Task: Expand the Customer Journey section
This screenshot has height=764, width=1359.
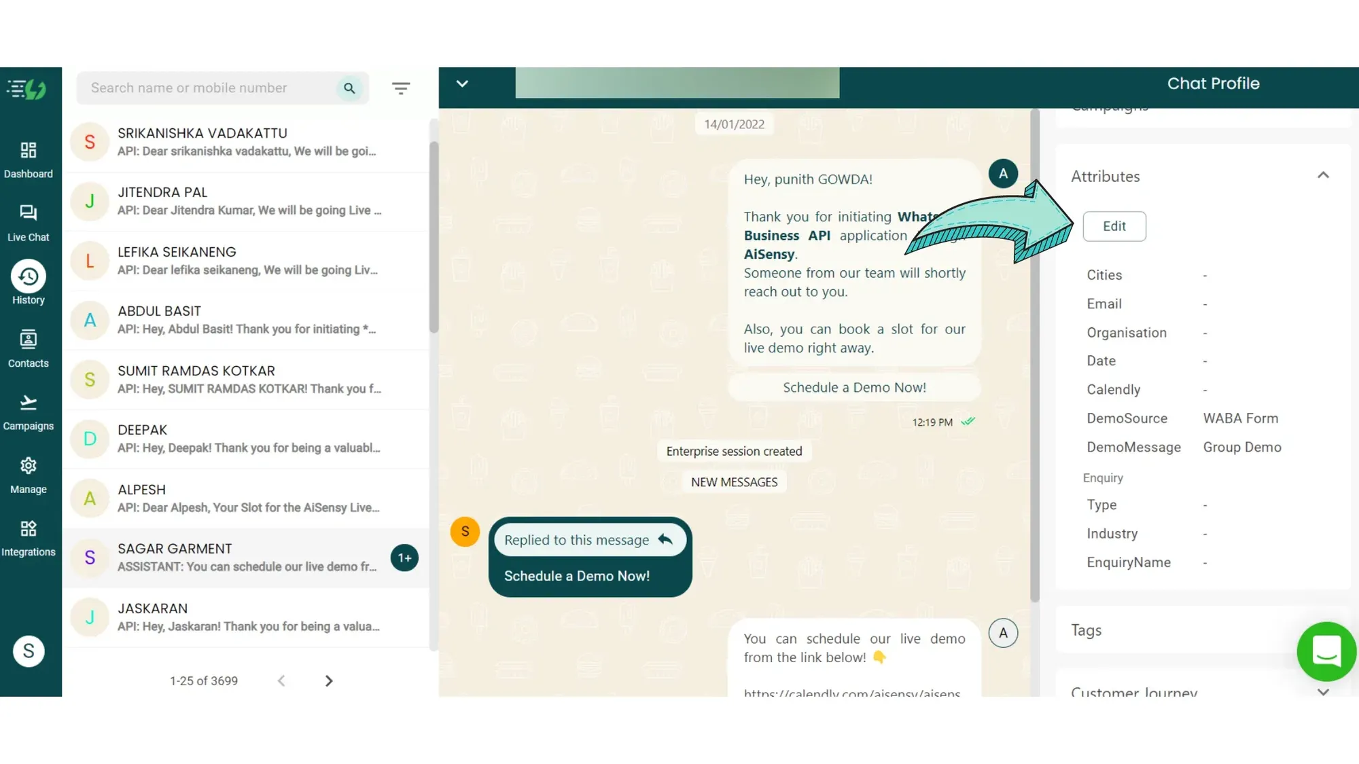Action: 1324,690
